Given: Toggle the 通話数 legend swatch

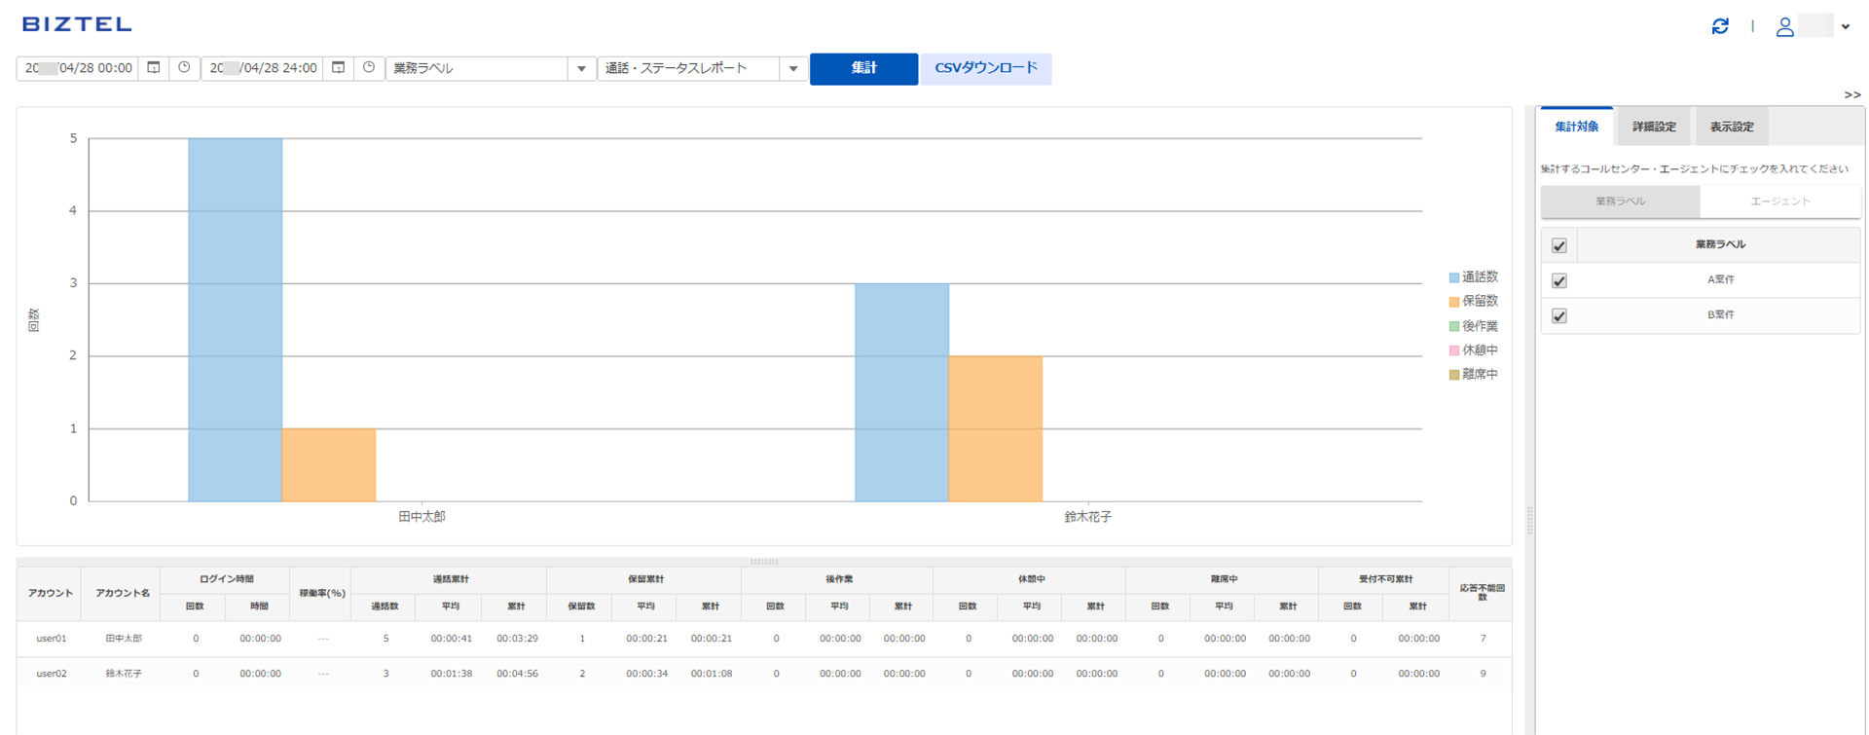Looking at the screenshot, I should 1454,277.
